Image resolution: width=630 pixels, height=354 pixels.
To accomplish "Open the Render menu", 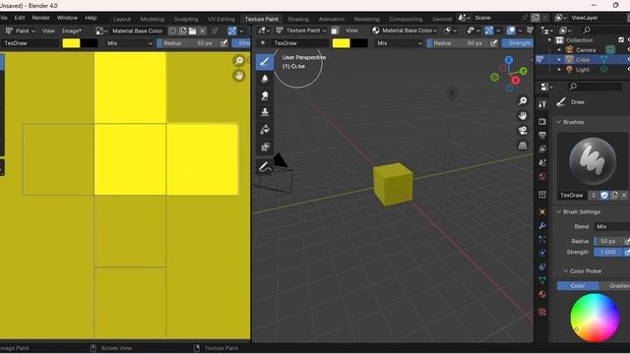I will point(41,18).
